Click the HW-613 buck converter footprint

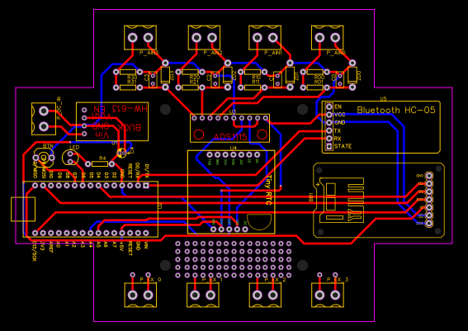(x=112, y=121)
